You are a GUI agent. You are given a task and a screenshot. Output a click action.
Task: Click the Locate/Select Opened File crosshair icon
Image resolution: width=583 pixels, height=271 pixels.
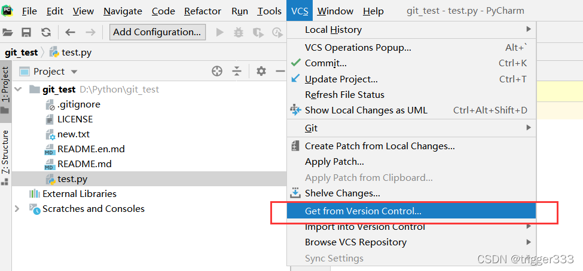(217, 71)
